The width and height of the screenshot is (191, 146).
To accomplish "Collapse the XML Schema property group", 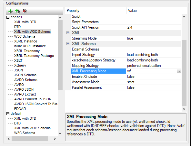I will pyautogui.click(x=68, y=44).
